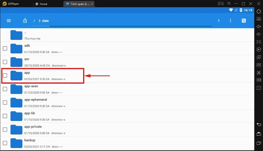Click the forward chevron in toolbar
This screenshot has width=263, height=151.
219,20
